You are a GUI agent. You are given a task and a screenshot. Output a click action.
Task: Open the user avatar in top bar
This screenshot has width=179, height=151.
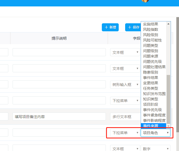click(145, 1)
